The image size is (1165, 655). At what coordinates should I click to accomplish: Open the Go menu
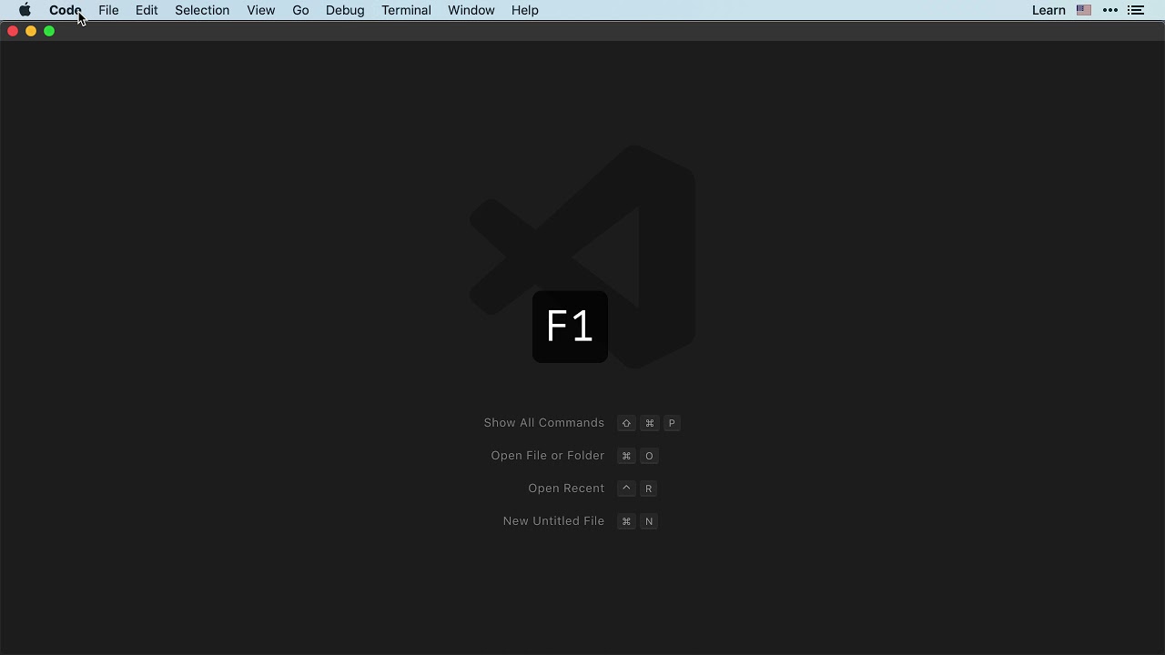[301, 10]
